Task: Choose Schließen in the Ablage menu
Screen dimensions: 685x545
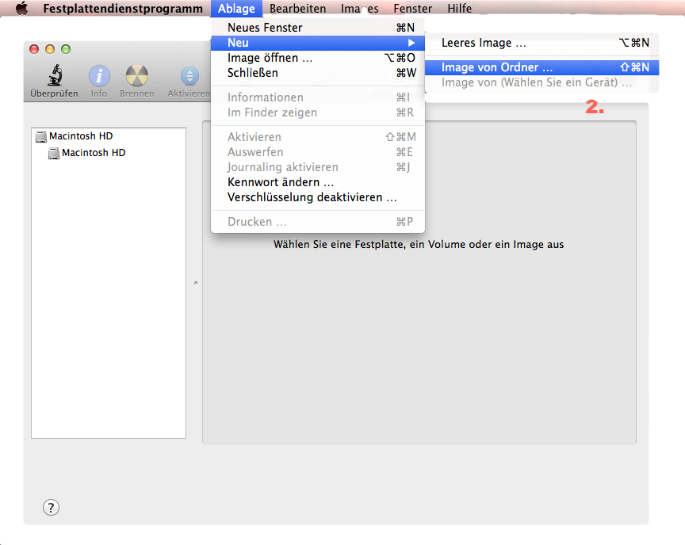Action: 318,73
